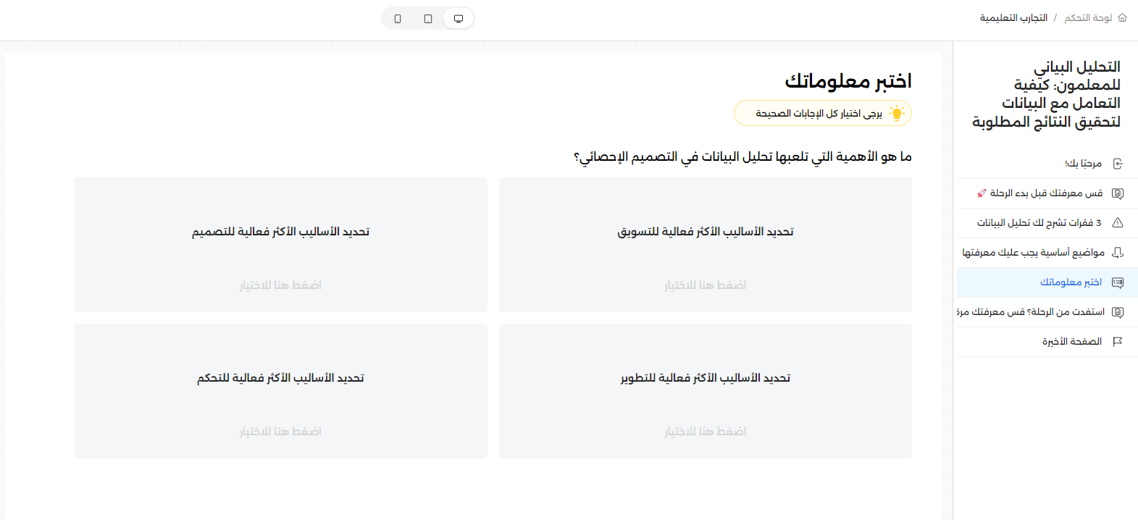1138x520 pixels.
Task: Select answer تحديد الأساليب الأكثر فعالية للتحكم
Action: (280, 391)
